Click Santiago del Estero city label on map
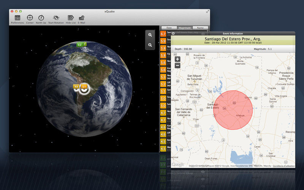Screen dimensions: 304x190 tap(213, 106)
